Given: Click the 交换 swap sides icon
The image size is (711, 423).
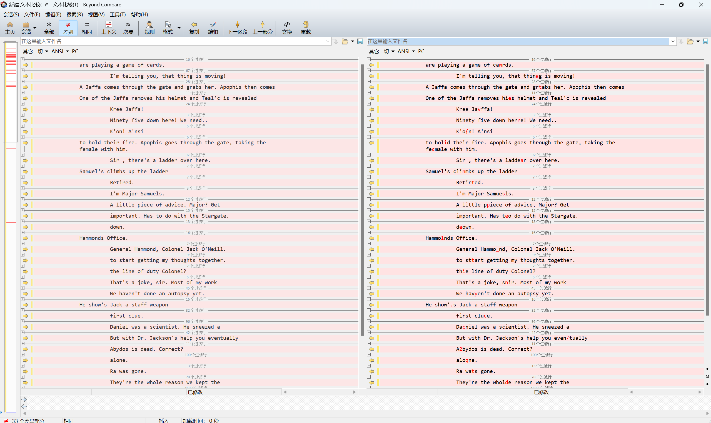Looking at the screenshot, I should (287, 28).
